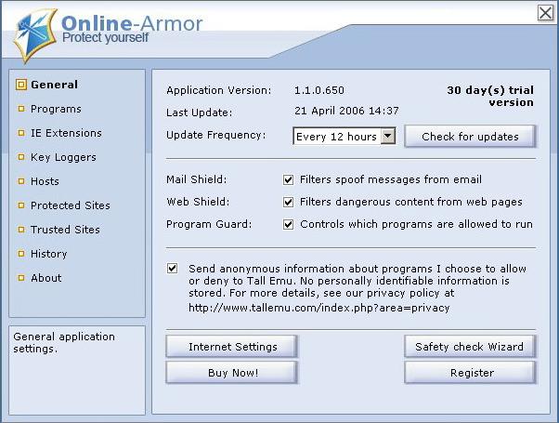559x423 pixels.
Task: Click the Update Frequency label
Action: click(216, 136)
